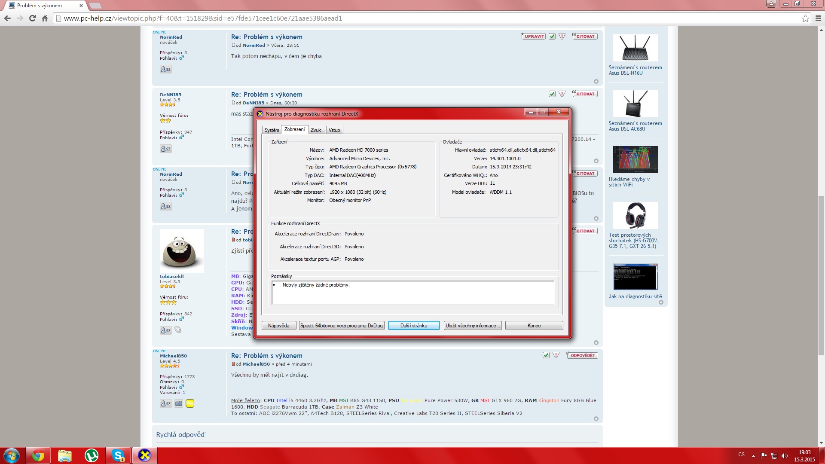The width and height of the screenshot is (825, 464).
Task: Click UPRAVIT to edit first post
Action: [x=534, y=37]
